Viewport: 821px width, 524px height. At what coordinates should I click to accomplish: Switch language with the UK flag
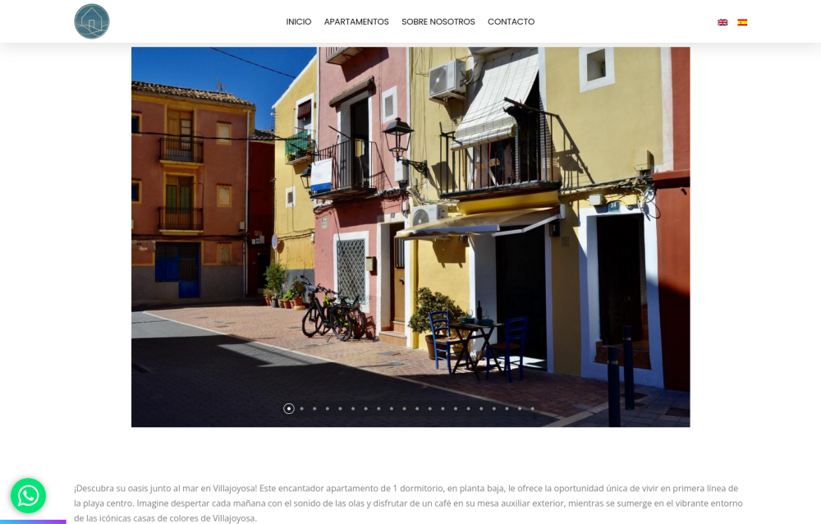(x=722, y=22)
